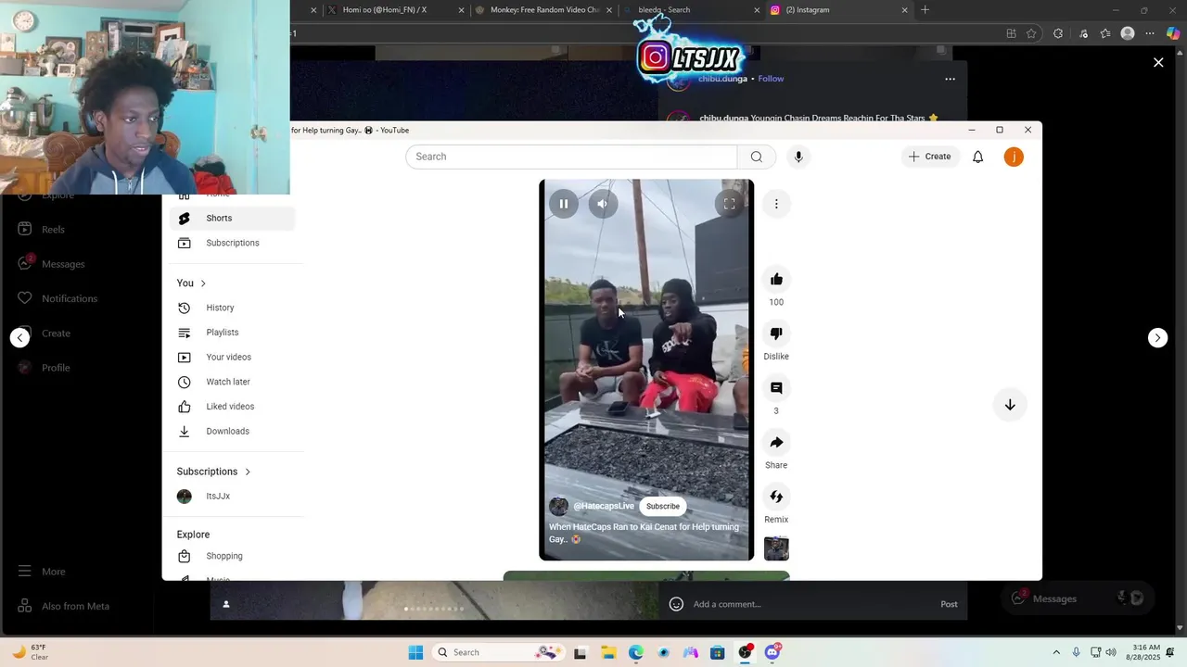Open Watch later in sidebar

pyautogui.click(x=233, y=382)
